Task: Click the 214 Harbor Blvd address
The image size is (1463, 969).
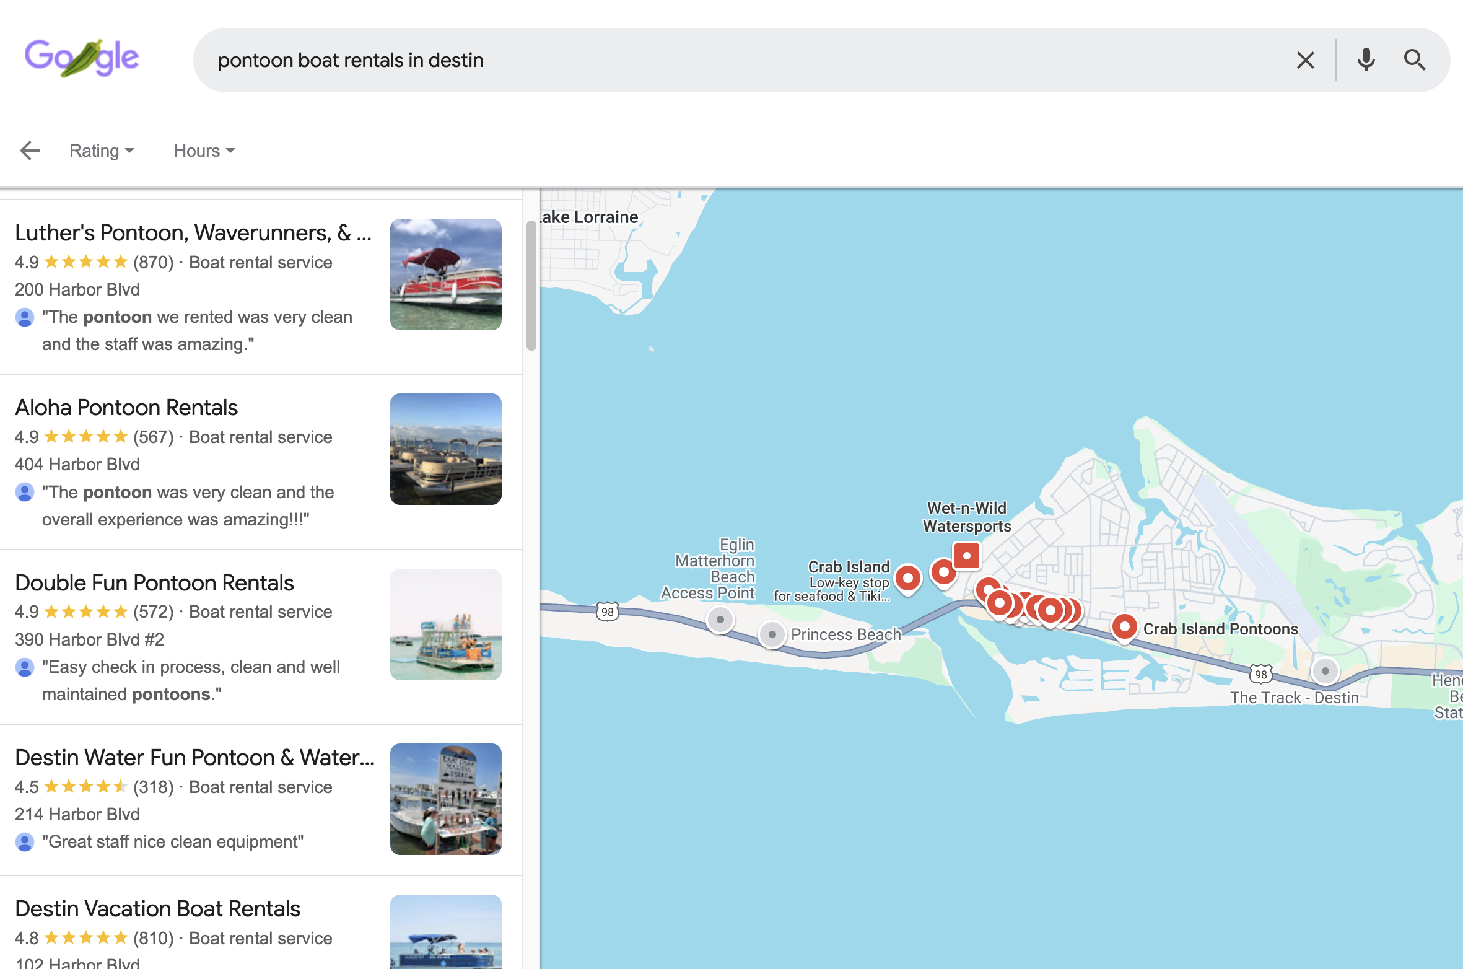Action: pyautogui.click(x=77, y=814)
